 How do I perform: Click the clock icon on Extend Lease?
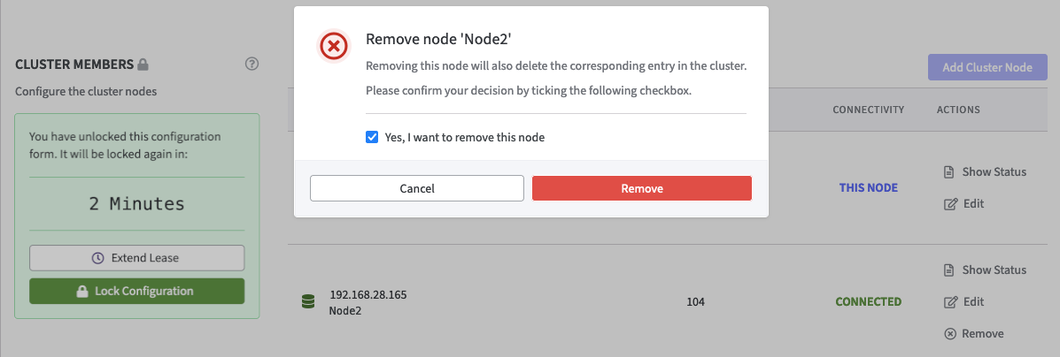(98, 258)
